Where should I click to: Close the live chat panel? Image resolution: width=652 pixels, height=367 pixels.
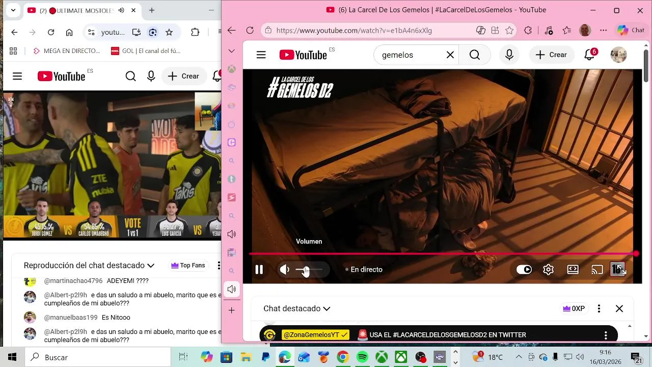619,308
